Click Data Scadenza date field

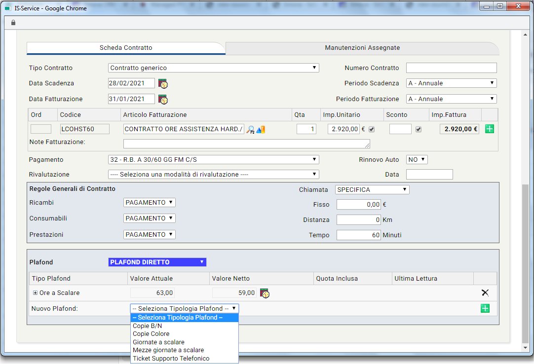[x=131, y=83]
